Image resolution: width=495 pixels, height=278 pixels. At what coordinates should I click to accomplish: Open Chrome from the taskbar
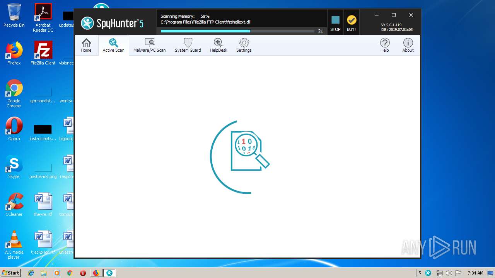[70, 273]
